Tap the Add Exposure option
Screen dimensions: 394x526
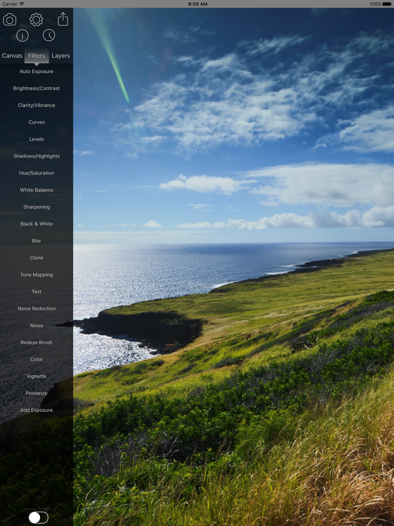pos(37,410)
